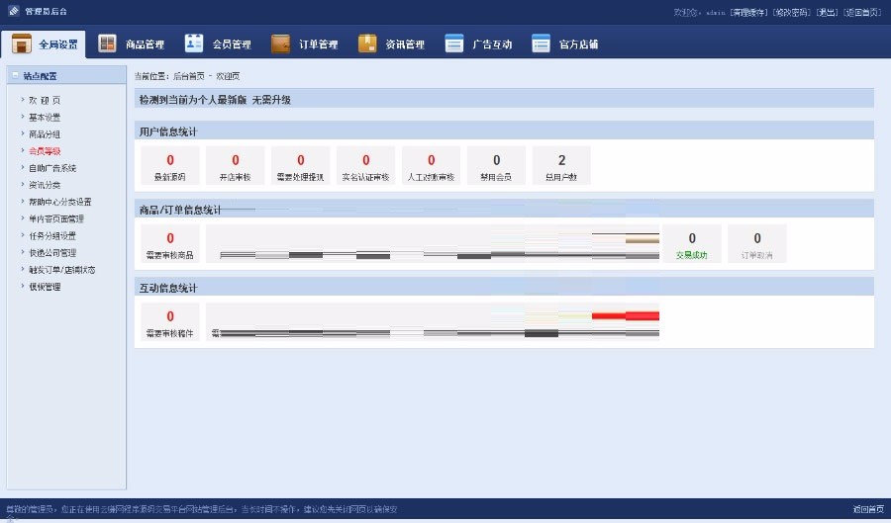
Task: Switch to the 广告互动 tab
Action: tap(478, 44)
